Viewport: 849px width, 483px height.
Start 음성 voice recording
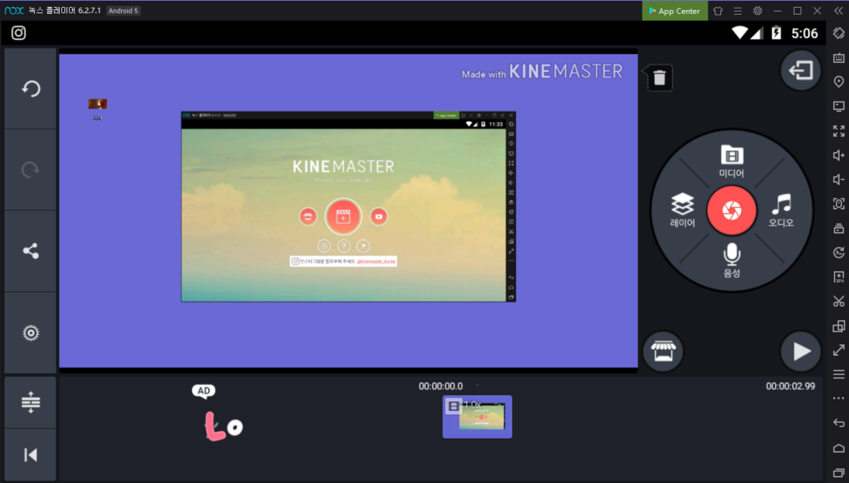(x=732, y=260)
